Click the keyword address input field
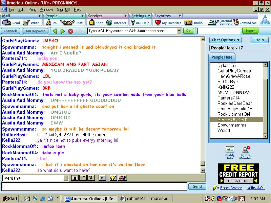The width and height of the screenshot is (271, 203). pyautogui.click(x=132, y=31)
